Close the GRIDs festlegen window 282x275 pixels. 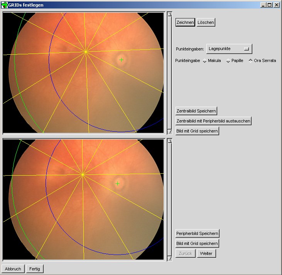(277, 5)
